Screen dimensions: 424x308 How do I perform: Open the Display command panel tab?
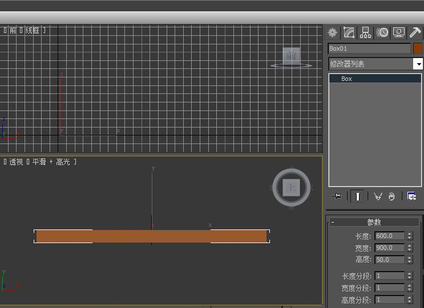pos(398,32)
